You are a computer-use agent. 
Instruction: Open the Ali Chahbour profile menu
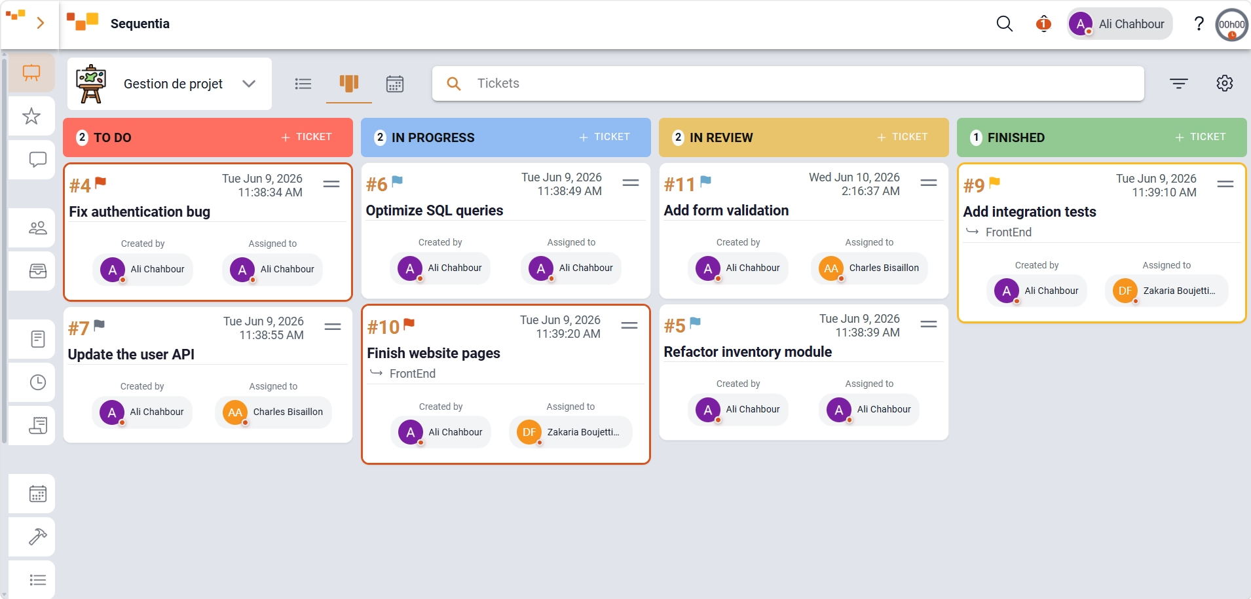[1119, 24]
